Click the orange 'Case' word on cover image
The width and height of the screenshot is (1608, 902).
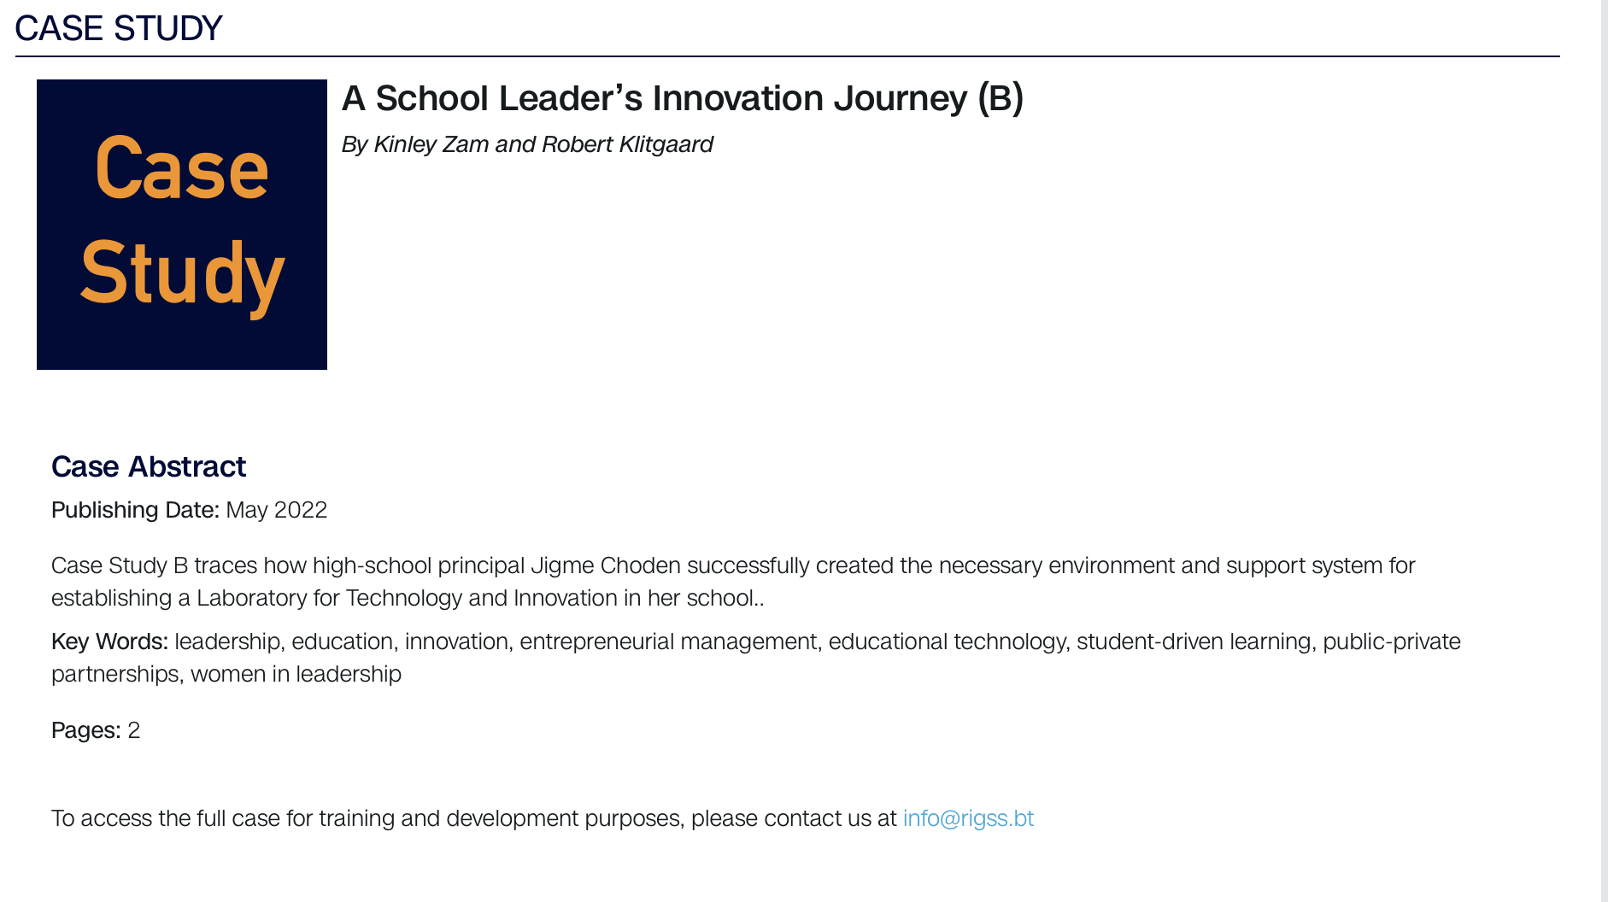tap(182, 169)
